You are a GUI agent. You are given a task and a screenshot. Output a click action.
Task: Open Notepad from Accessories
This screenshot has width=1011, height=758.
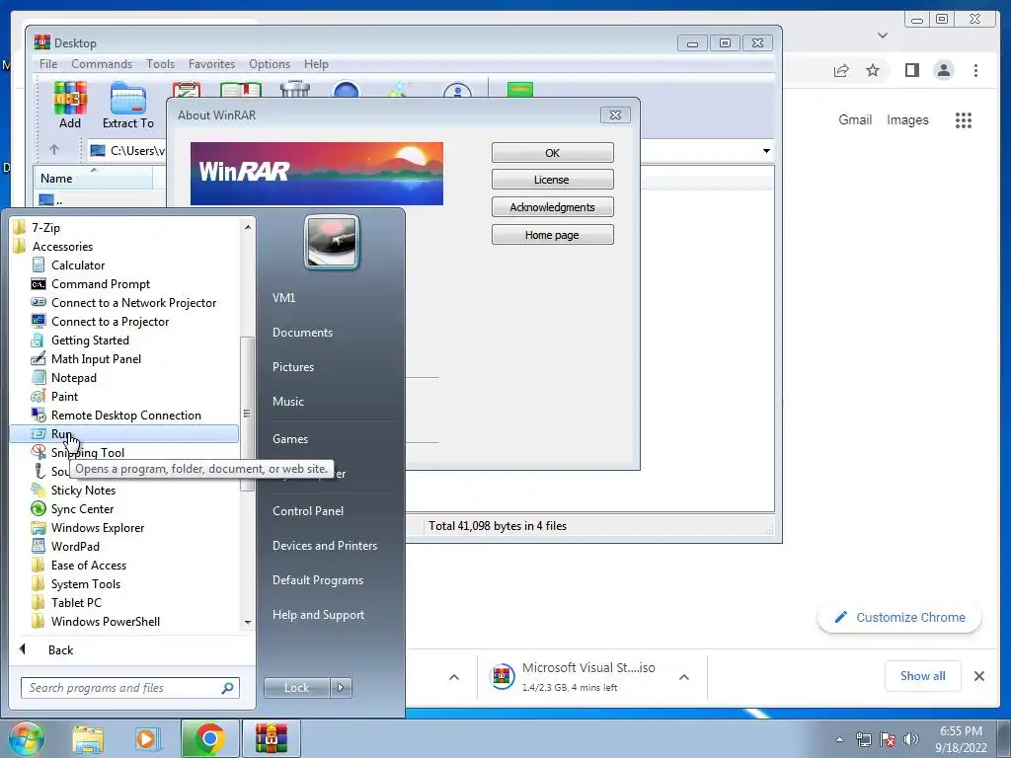73,377
